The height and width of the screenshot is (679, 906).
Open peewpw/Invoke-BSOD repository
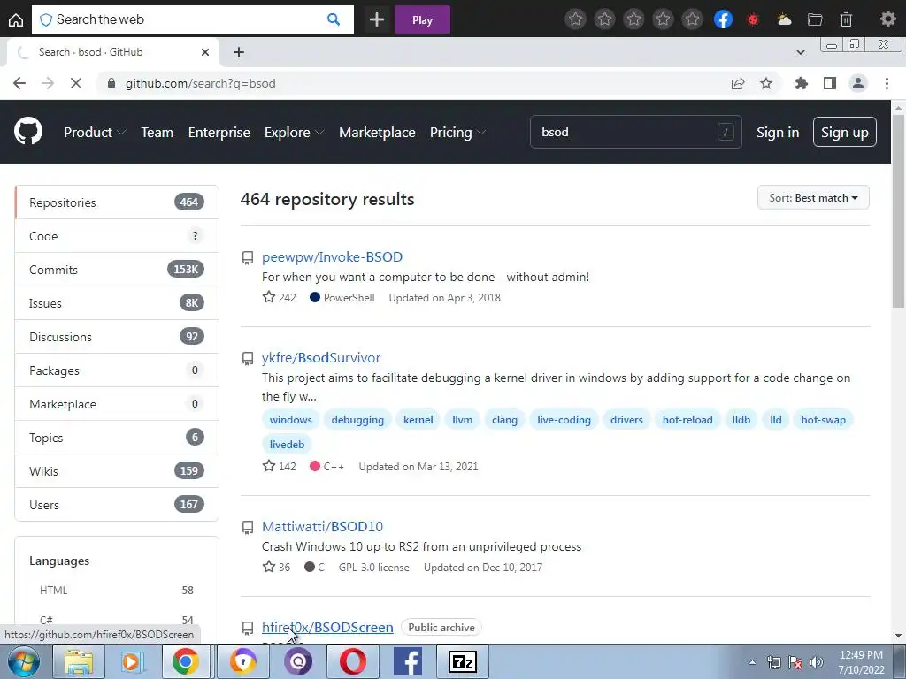333,257
